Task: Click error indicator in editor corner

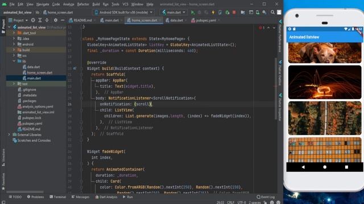Action: coord(262,28)
